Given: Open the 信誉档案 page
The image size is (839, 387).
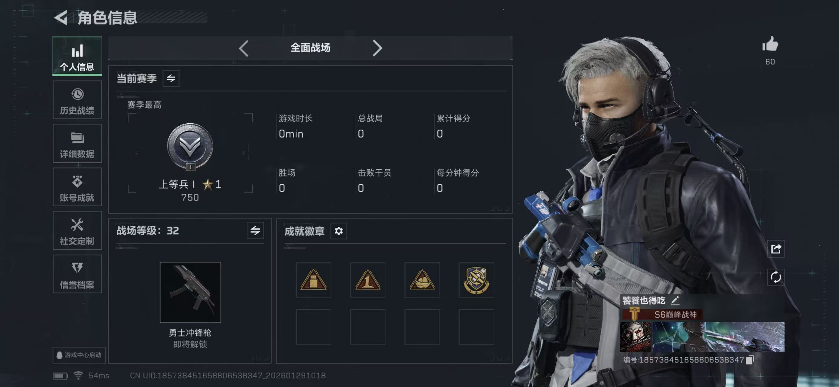Looking at the screenshot, I should point(77,274).
